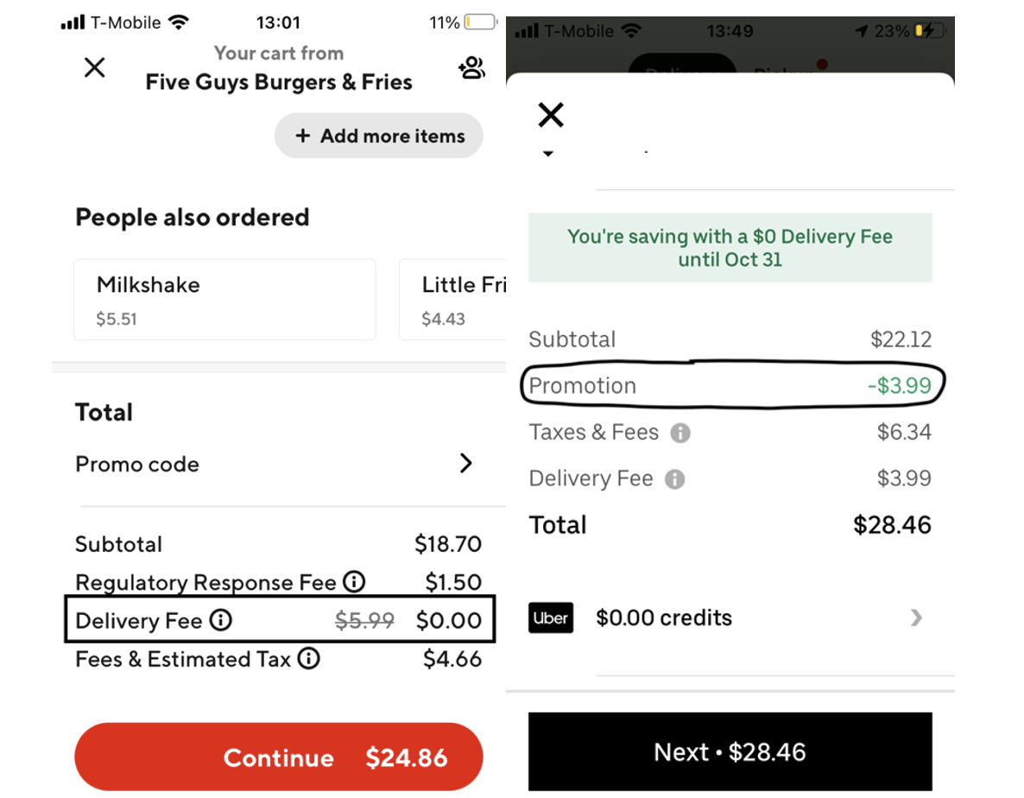The height and width of the screenshot is (798, 1024).
Task: Tap the $0 Delivery Fee savings banner
Action: coord(730,248)
